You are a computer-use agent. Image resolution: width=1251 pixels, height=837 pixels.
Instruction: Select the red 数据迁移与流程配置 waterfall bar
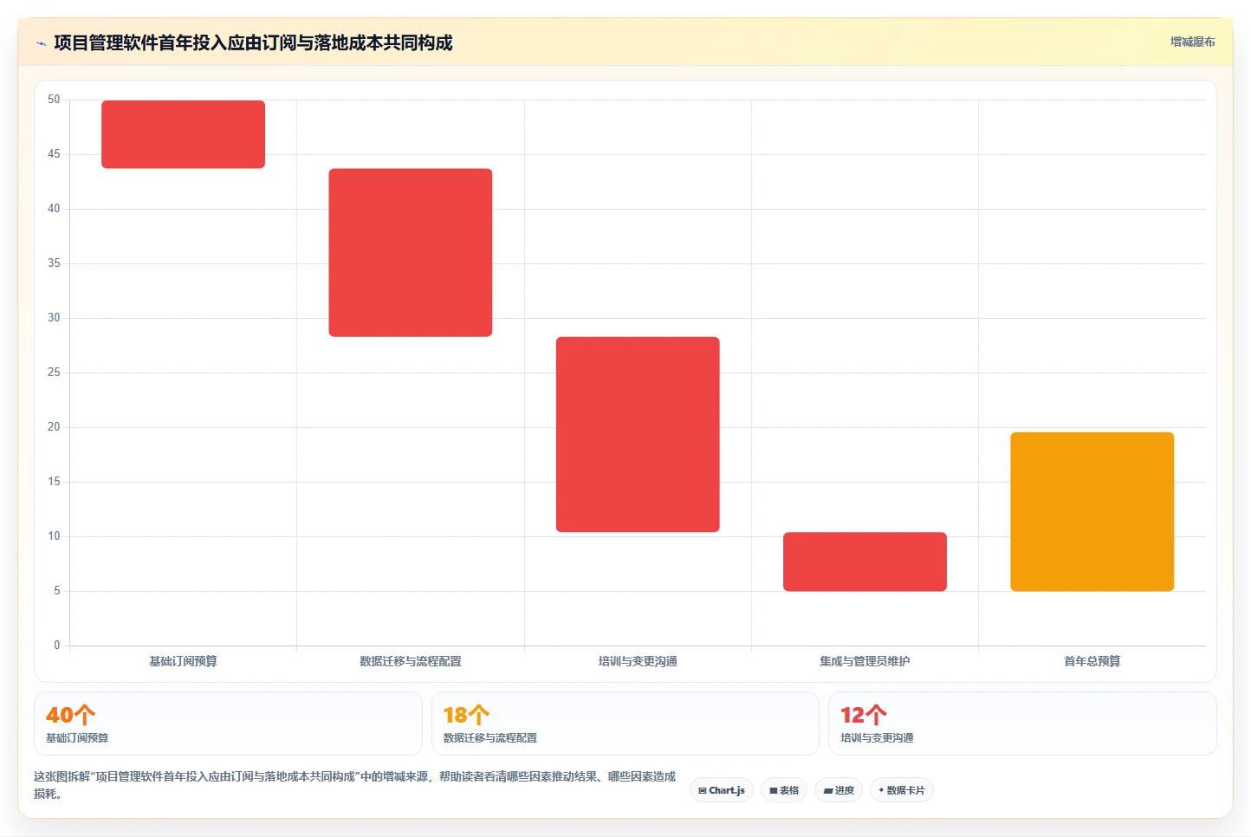coord(411,252)
